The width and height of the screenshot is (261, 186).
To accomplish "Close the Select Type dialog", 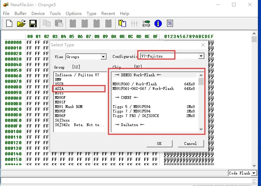I will [203, 45].
